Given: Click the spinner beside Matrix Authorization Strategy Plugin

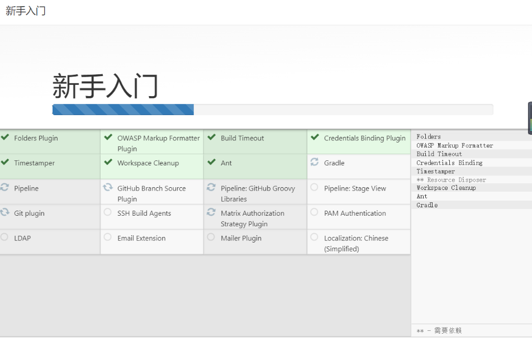Looking at the screenshot, I should pos(211,212).
